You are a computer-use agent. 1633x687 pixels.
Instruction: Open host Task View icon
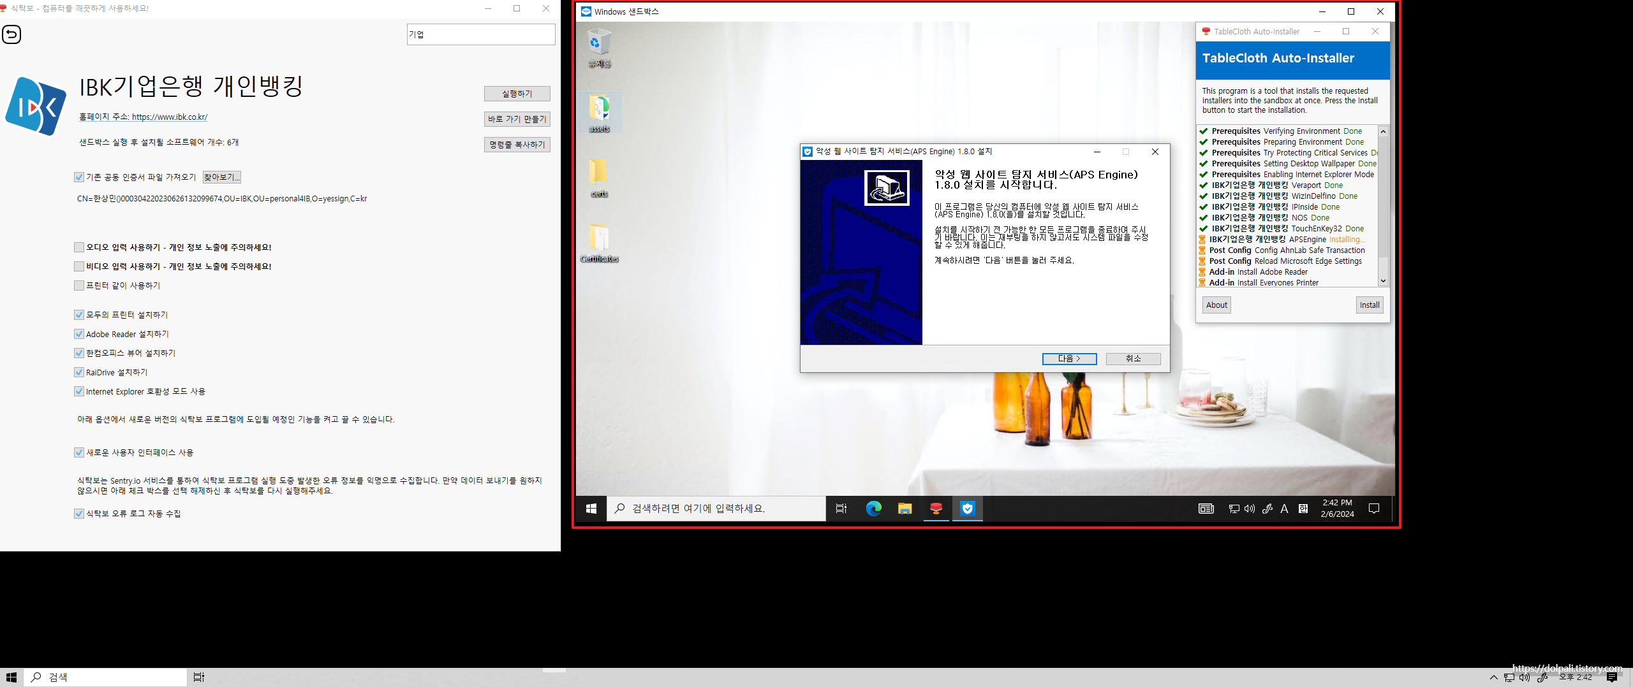click(x=199, y=677)
